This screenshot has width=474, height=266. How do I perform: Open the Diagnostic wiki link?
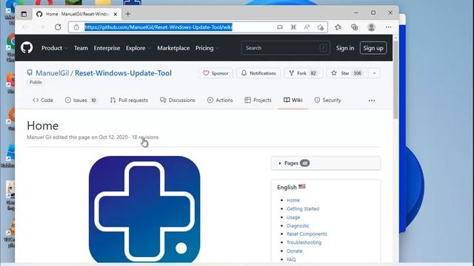pyautogui.click(x=298, y=225)
